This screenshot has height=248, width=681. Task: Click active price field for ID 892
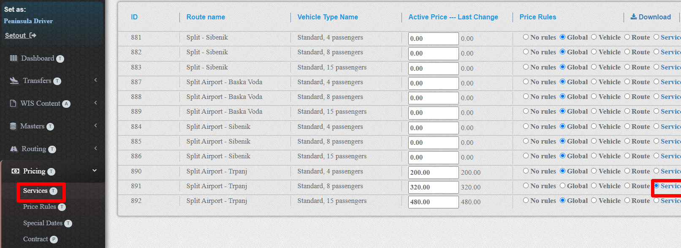(x=433, y=202)
